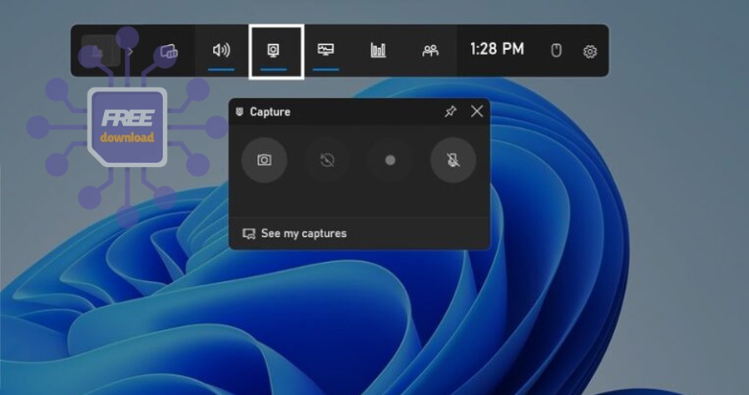Click the 1:28 PM clock
Viewport: 749px width, 395px height.
tap(497, 49)
